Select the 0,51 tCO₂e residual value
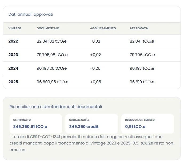 pos(135,127)
